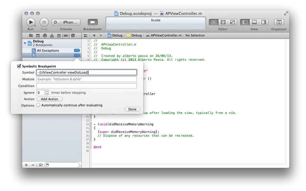This screenshot has height=191, width=306.
Task: Click the Module text field
Action: point(86,79)
